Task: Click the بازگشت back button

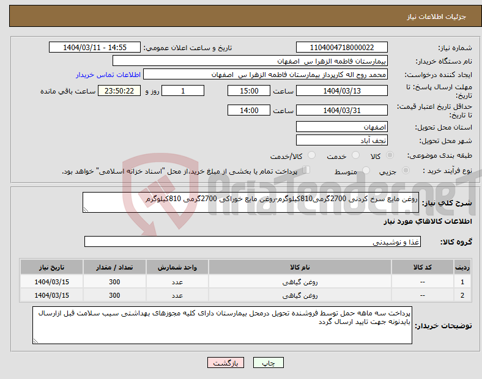Action: [x=226, y=362]
